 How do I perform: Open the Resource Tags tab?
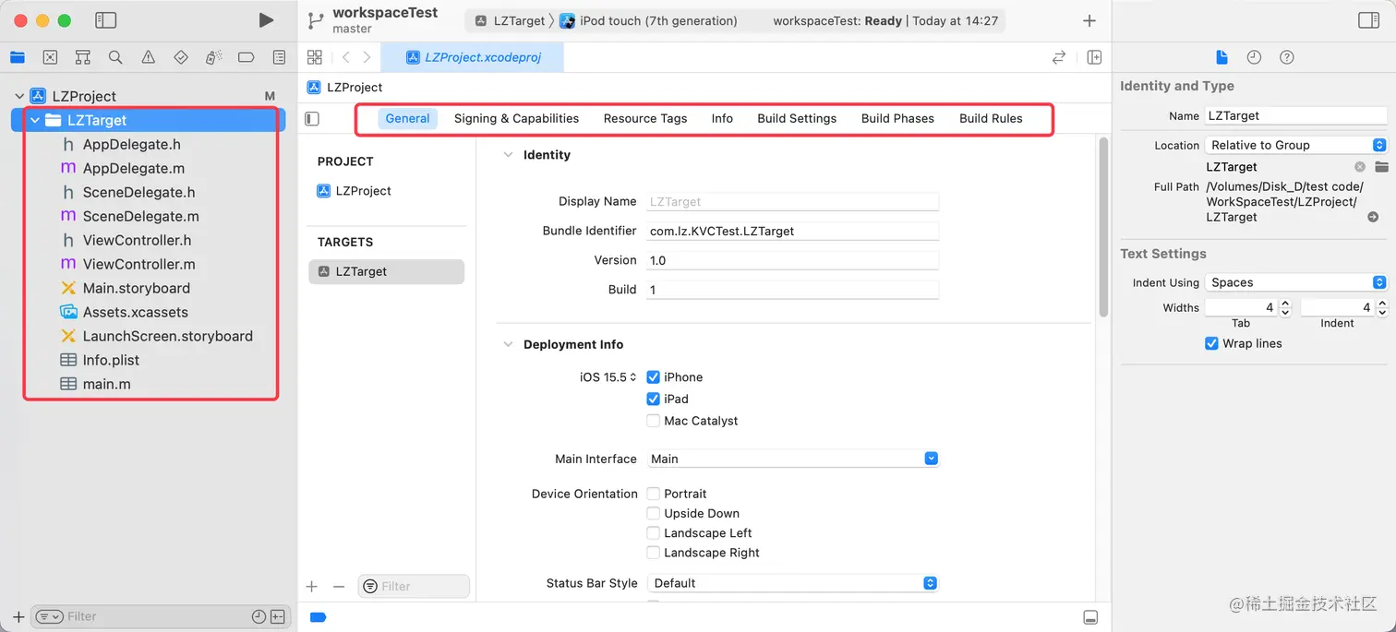[645, 118]
